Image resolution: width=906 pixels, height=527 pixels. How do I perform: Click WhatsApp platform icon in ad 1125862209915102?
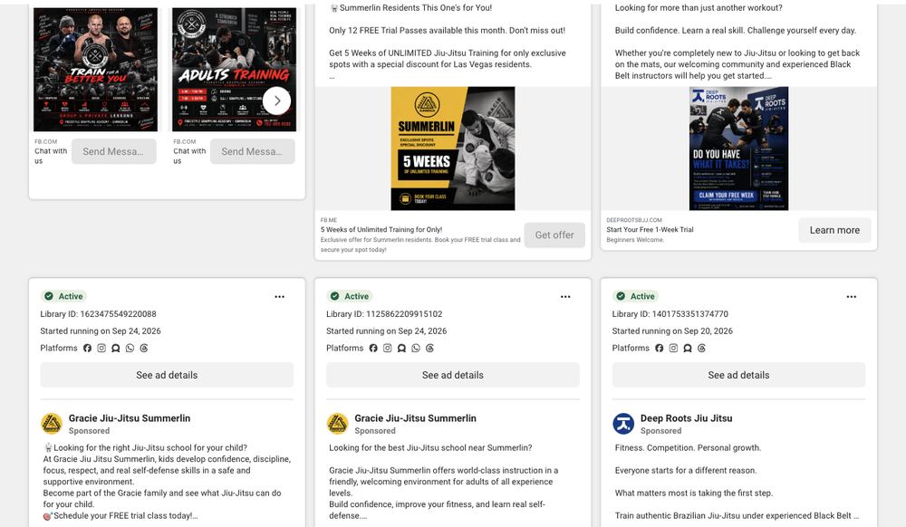point(416,348)
